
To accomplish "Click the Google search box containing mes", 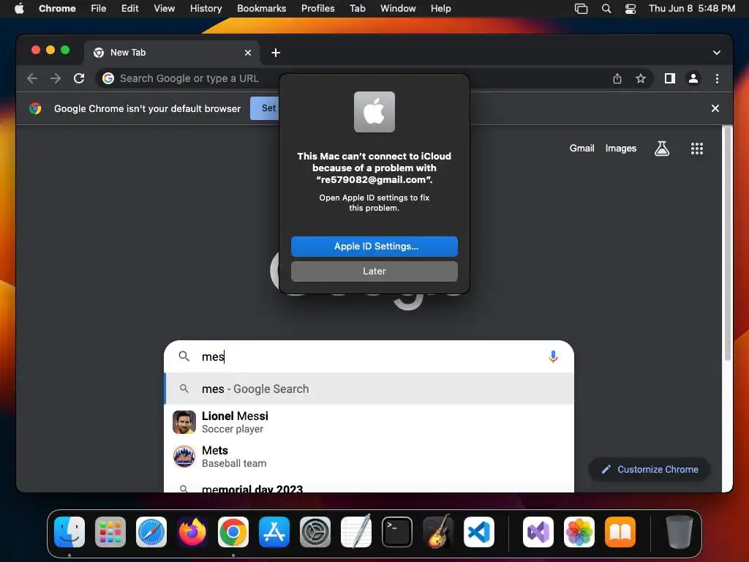I will [369, 356].
